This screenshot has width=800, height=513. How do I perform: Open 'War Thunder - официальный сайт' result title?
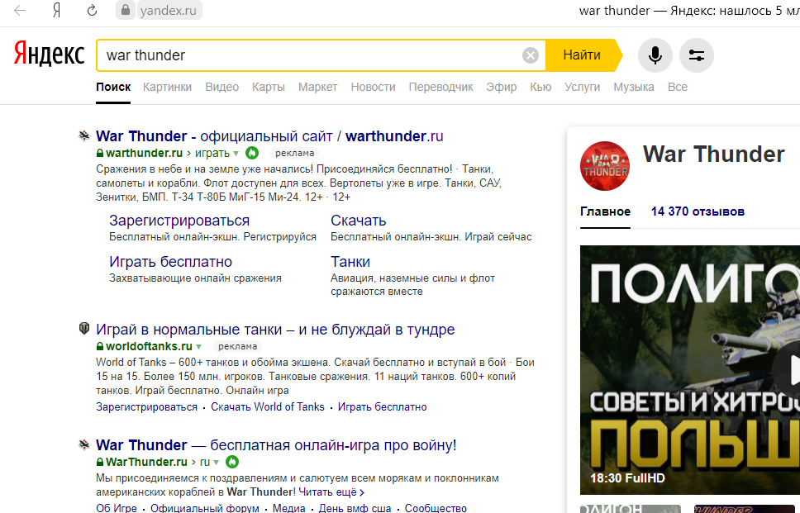(x=269, y=136)
